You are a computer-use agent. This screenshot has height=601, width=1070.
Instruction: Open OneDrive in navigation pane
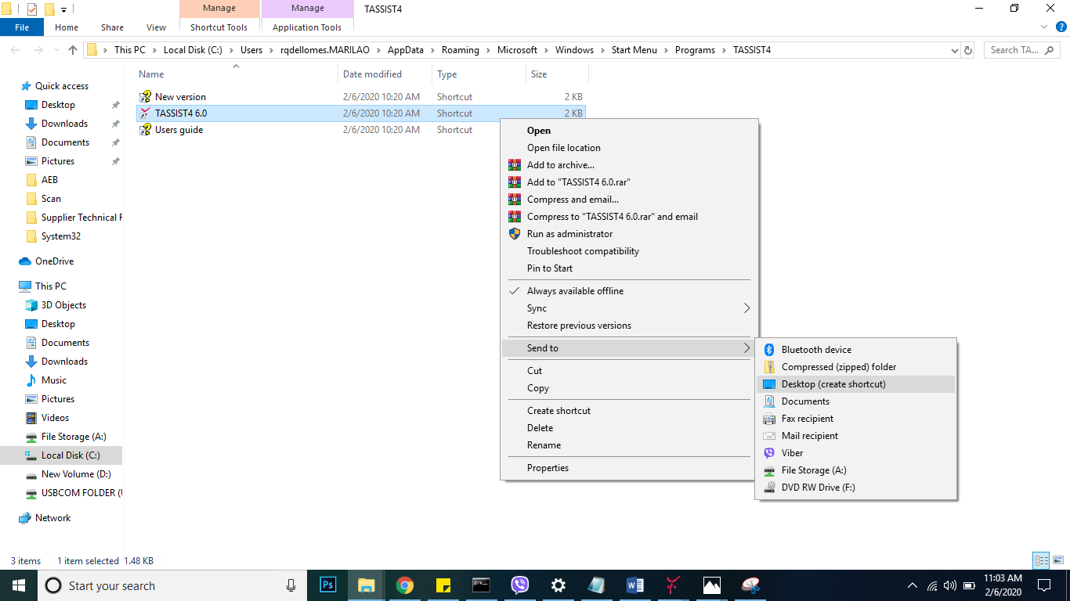54,261
